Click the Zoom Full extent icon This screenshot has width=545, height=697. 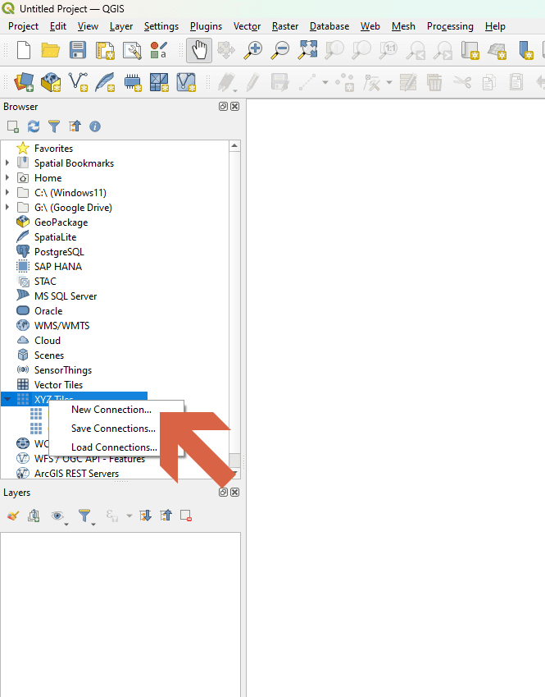tap(307, 50)
